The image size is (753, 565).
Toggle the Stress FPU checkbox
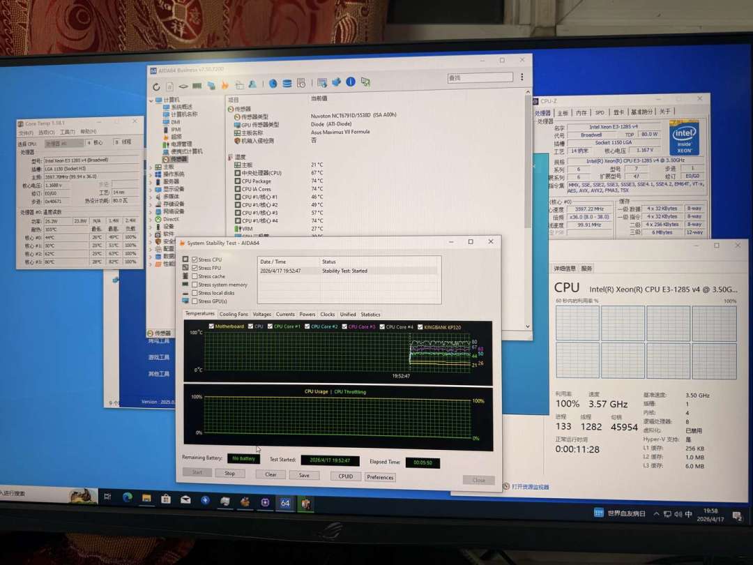[x=195, y=268]
